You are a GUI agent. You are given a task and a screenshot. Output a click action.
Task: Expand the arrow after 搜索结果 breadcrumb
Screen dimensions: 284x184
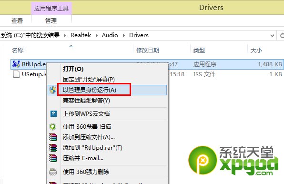pos(65,35)
